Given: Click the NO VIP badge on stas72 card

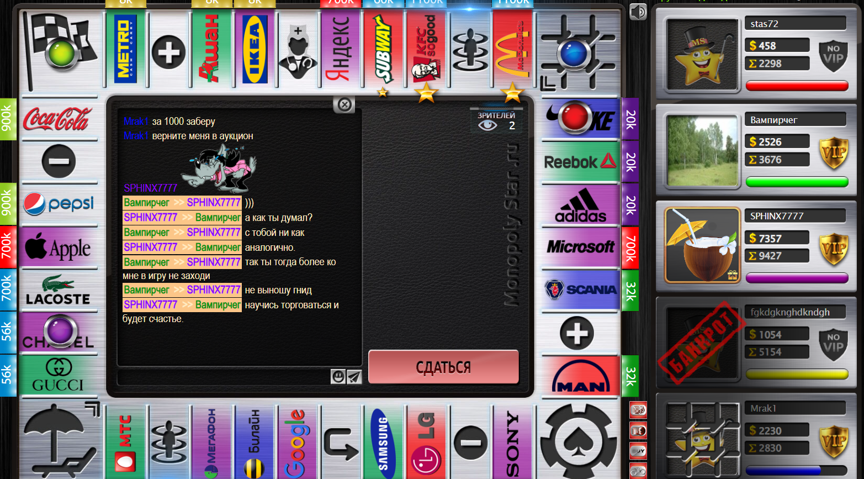Looking at the screenshot, I should (834, 55).
